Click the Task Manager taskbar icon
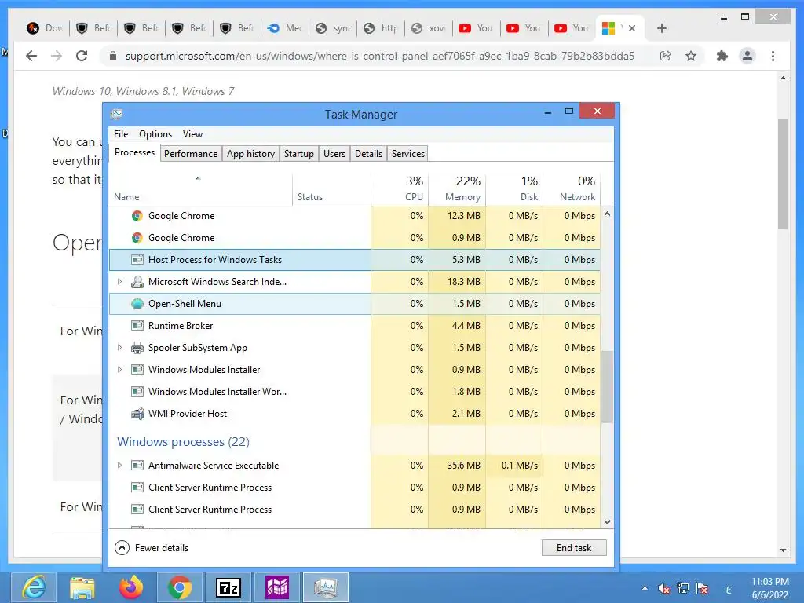This screenshot has width=804, height=603. 326,587
